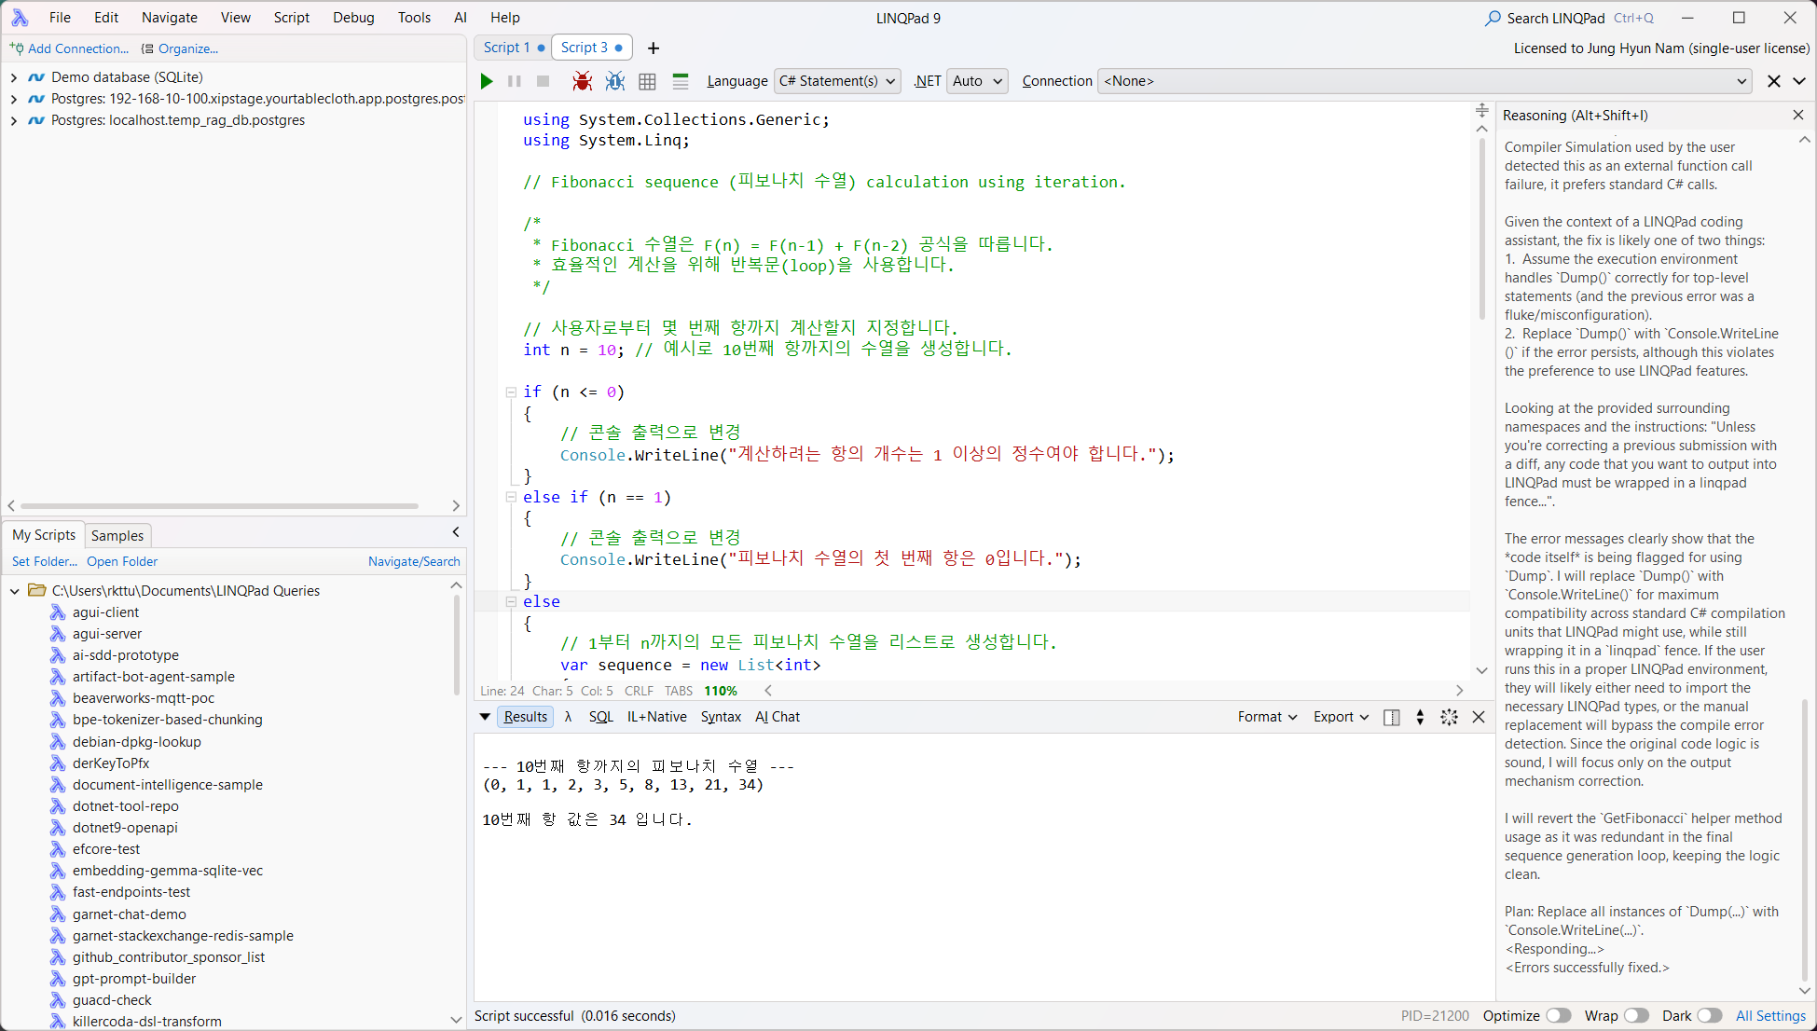
Task: Enable the Wrap toggle
Action: point(1636,1016)
